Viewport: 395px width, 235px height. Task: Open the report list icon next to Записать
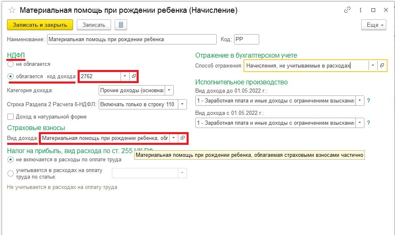click(121, 25)
